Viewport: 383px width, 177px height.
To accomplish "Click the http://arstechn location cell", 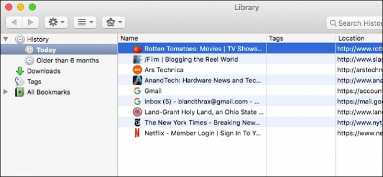I will coord(360,70).
